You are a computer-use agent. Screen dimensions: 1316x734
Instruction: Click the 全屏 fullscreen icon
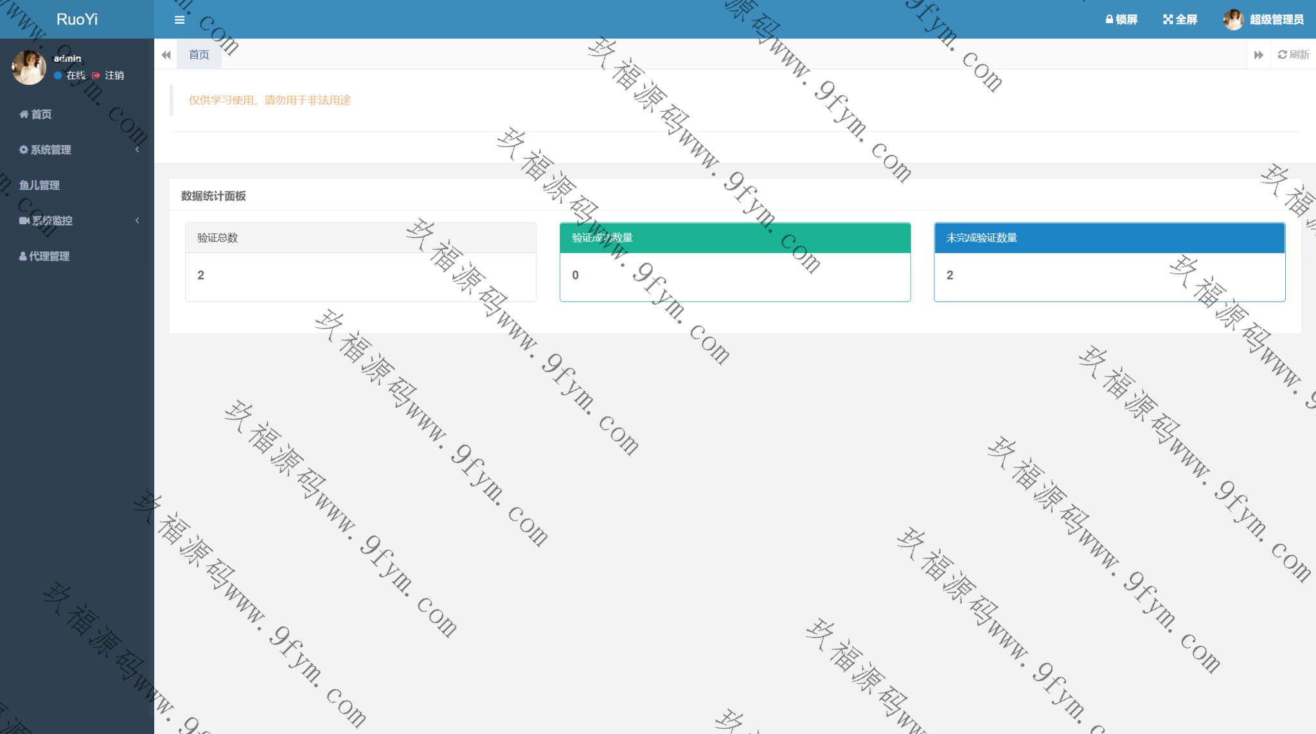pyautogui.click(x=1169, y=19)
